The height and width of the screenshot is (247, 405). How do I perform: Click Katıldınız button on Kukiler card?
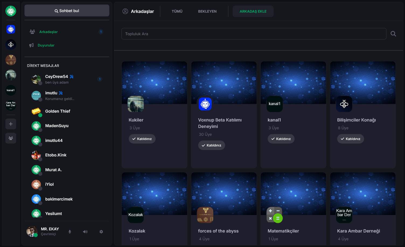pyautogui.click(x=142, y=139)
